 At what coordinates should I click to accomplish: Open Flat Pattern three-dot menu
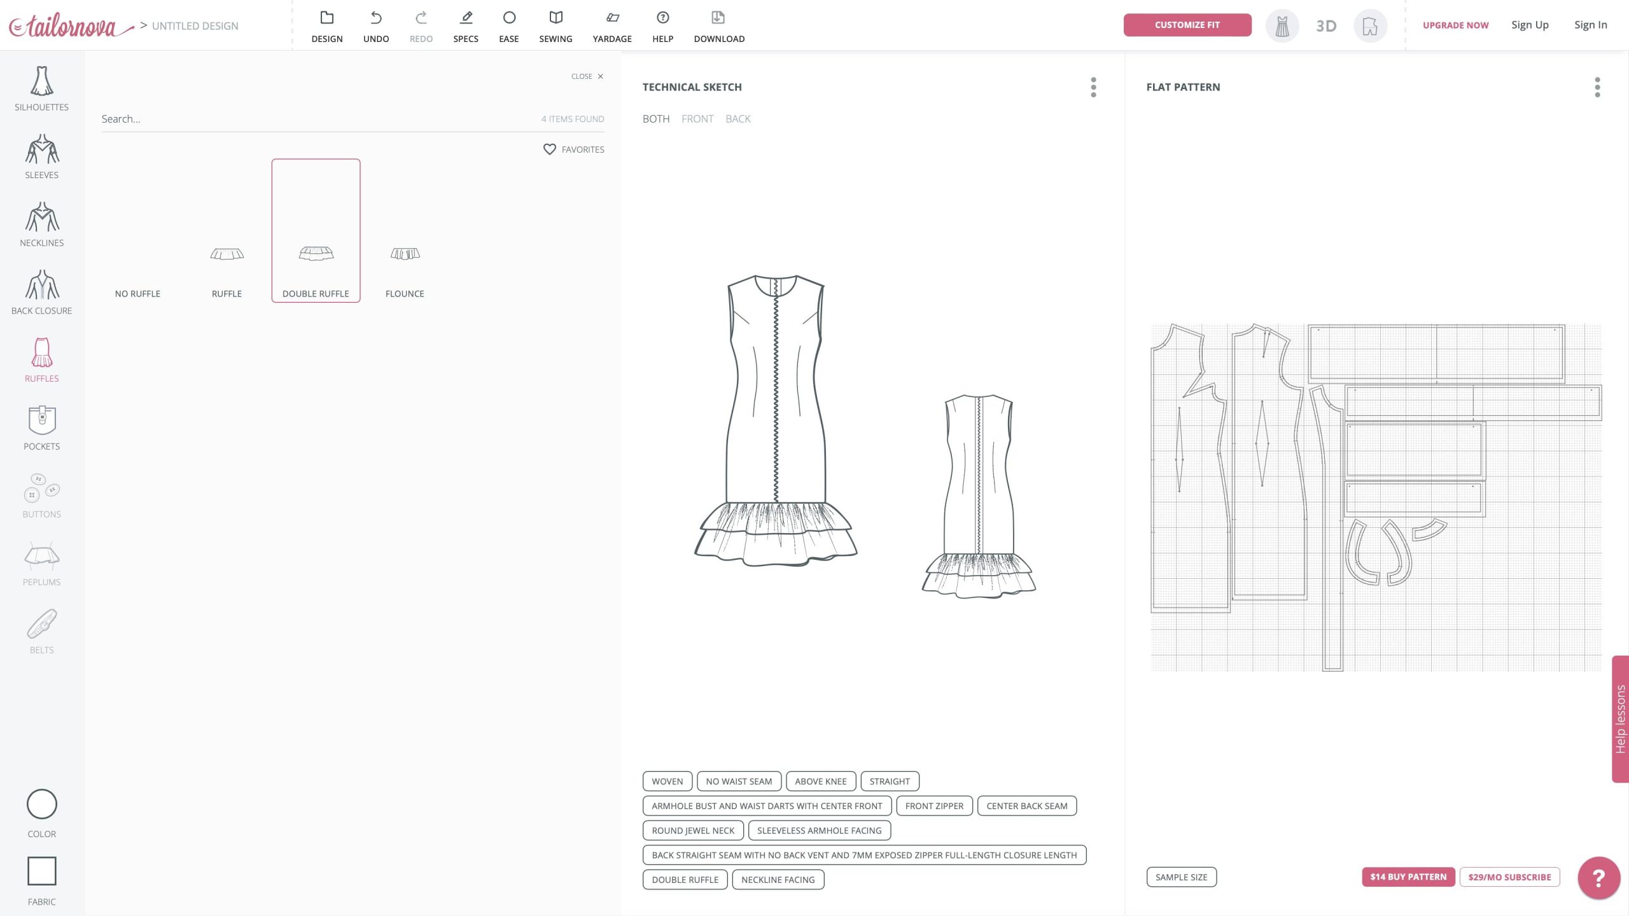(x=1597, y=87)
